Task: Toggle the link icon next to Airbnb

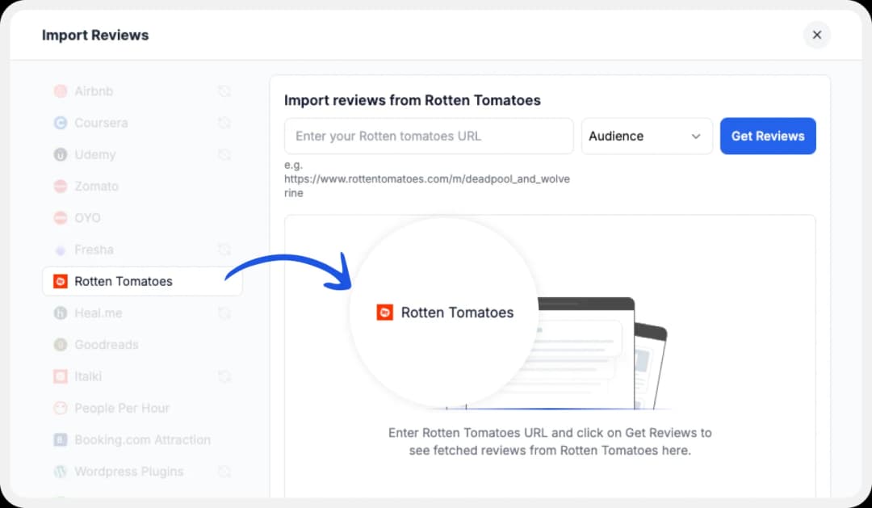Action: [x=224, y=91]
